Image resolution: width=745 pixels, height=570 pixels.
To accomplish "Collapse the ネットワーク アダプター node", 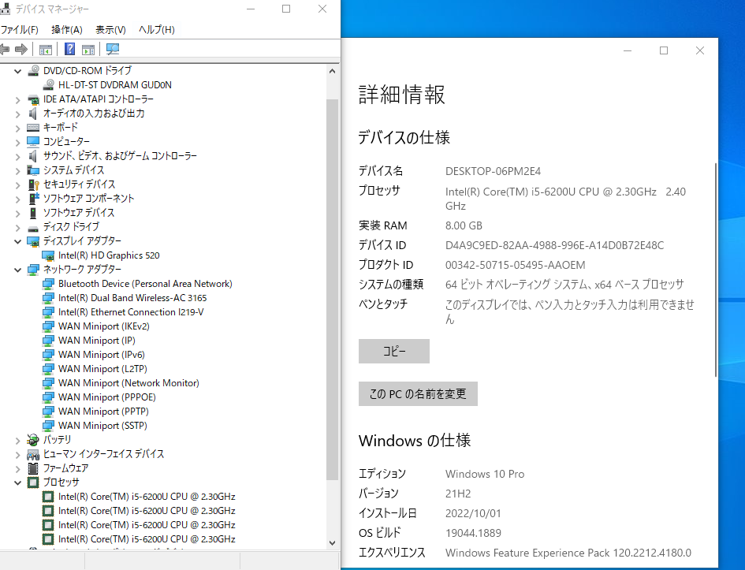I will click(x=17, y=270).
